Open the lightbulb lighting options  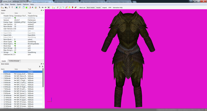click(x=53, y=7)
